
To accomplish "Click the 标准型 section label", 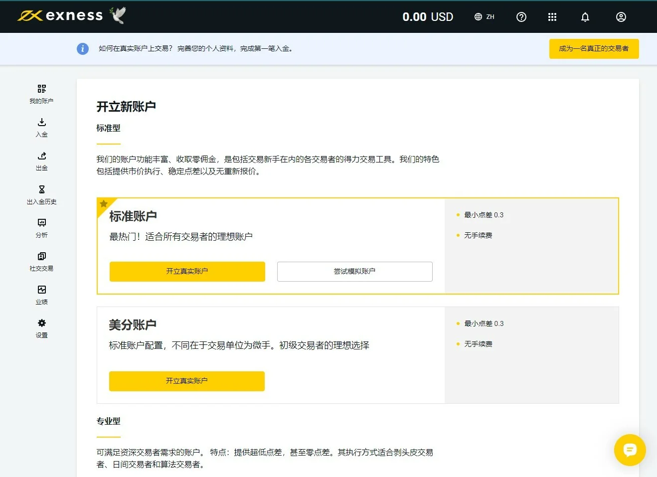I will [108, 128].
